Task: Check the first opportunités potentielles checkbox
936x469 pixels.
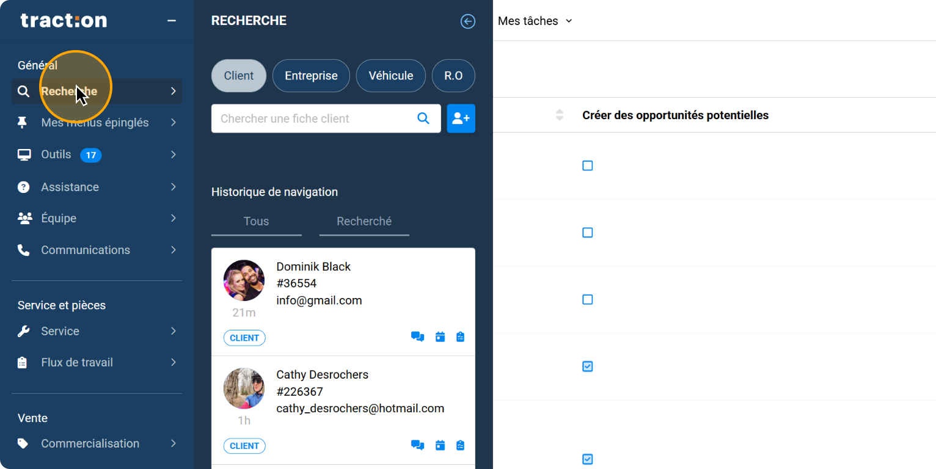Action: 587,165
